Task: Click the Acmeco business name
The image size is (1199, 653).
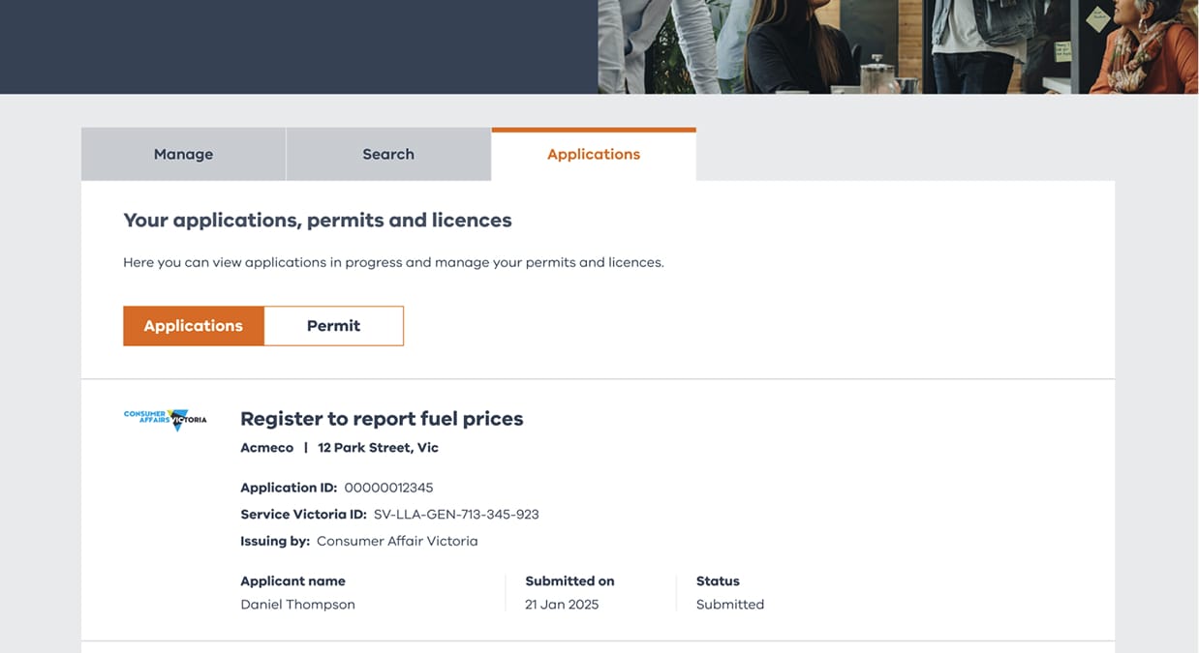Action: (267, 448)
